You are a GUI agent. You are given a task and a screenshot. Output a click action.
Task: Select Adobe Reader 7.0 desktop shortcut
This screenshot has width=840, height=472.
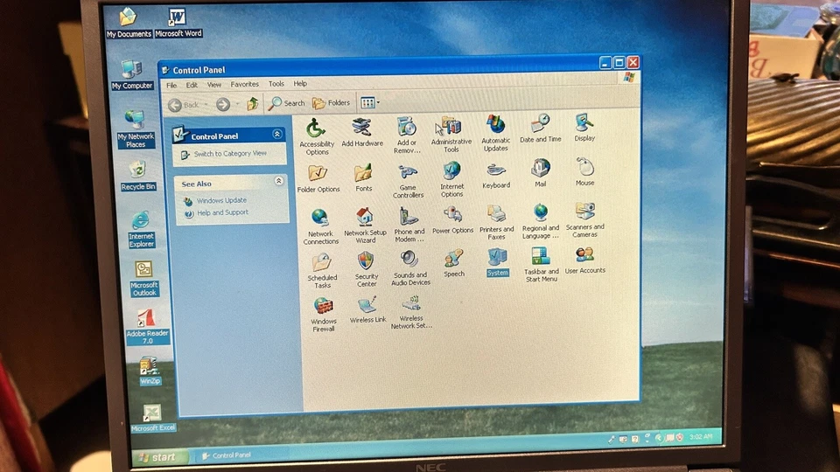click(x=147, y=326)
